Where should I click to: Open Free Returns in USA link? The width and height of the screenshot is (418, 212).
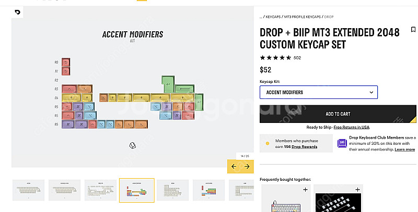(x=351, y=127)
